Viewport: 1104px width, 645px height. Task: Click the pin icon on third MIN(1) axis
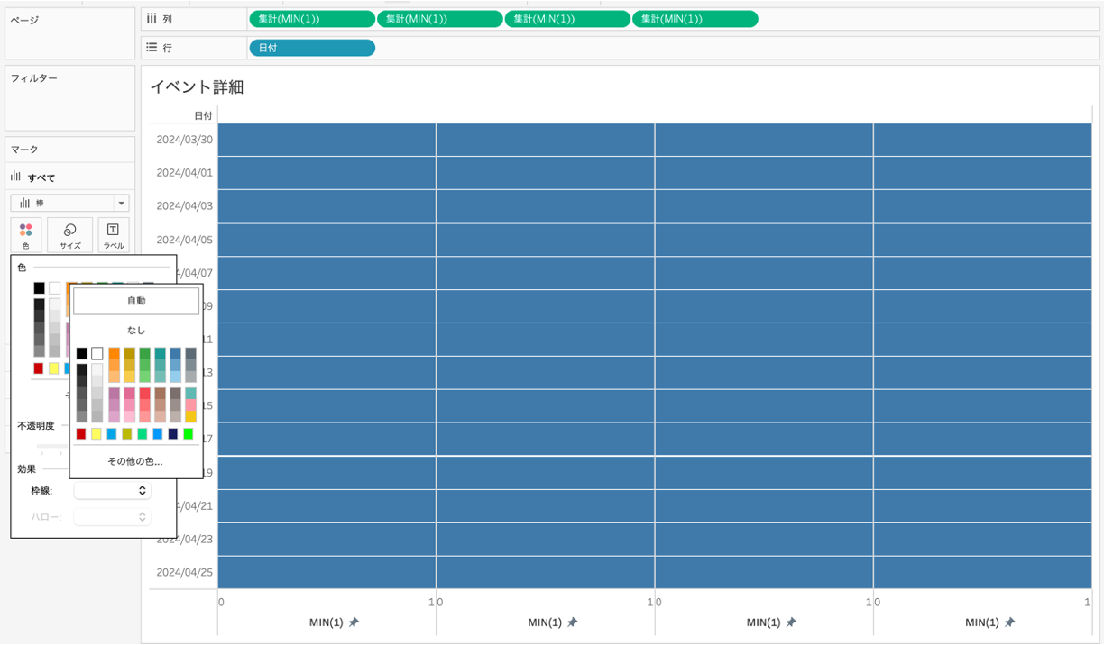791,622
